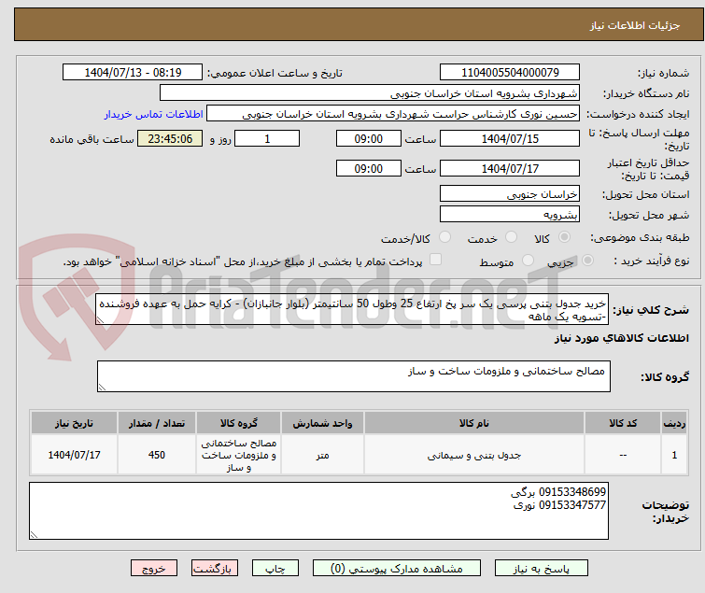Click the announcement date field 1404/07/13 - 08:19
This screenshot has height=593, width=705.
[x=133, y=73]
